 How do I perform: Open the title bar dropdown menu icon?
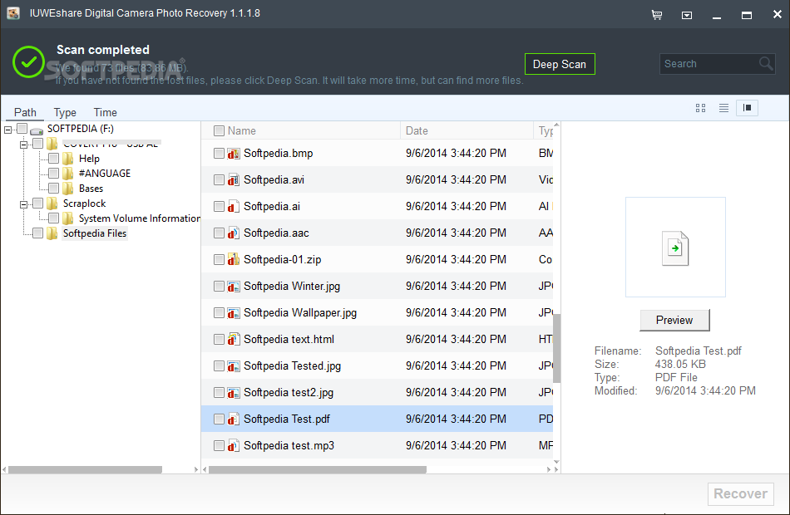[x=687, y=15]
